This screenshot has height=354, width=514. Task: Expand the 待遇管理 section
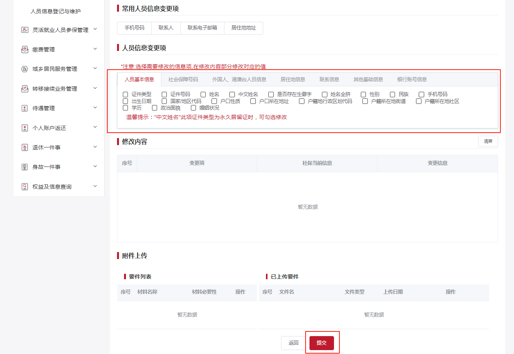click(x=95, y=108)
